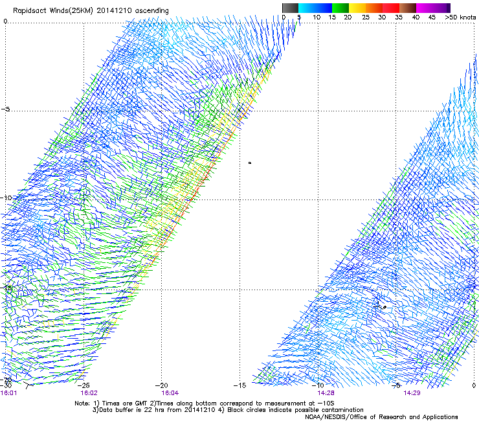Screen dimensions: 479x421
Task: Click the NOAA/NESDIS credit text
Action: [381, 417]
